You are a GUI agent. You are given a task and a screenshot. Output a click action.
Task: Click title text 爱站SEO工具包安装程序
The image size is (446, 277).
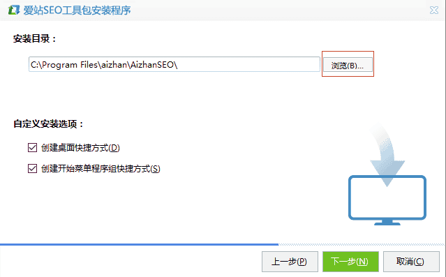tap(77, 10)
